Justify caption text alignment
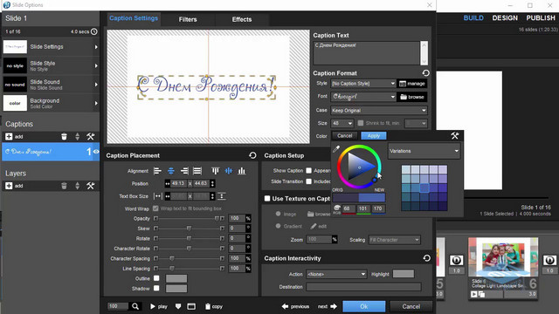Viewport: 559px width, 314px height. pos(197,171)
